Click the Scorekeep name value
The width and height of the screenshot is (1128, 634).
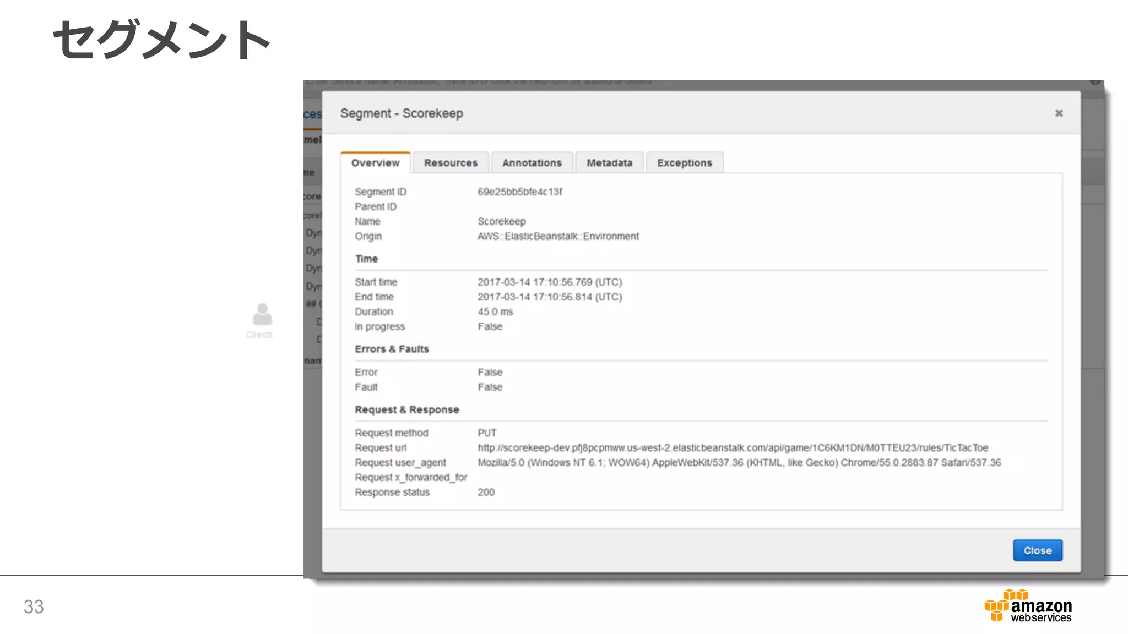click(x=502, y=221)
